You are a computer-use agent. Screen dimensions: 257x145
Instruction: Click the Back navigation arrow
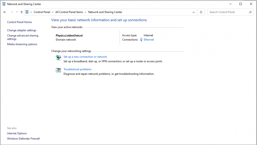click(5, 12)
